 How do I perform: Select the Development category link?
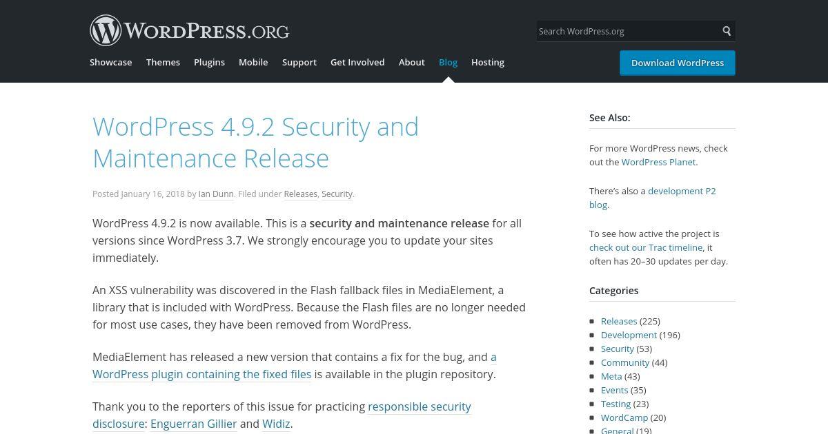click(x=629, y=335)
